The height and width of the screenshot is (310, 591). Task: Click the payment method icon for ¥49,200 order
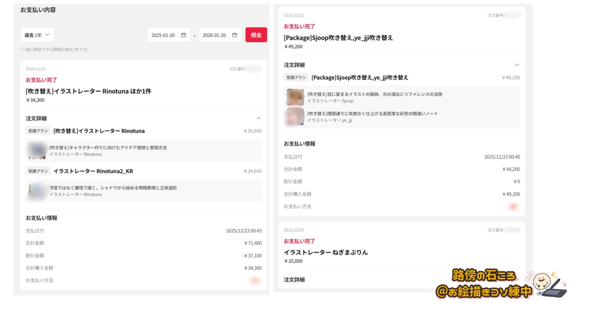pyautogui.click(x=513, y=206)
